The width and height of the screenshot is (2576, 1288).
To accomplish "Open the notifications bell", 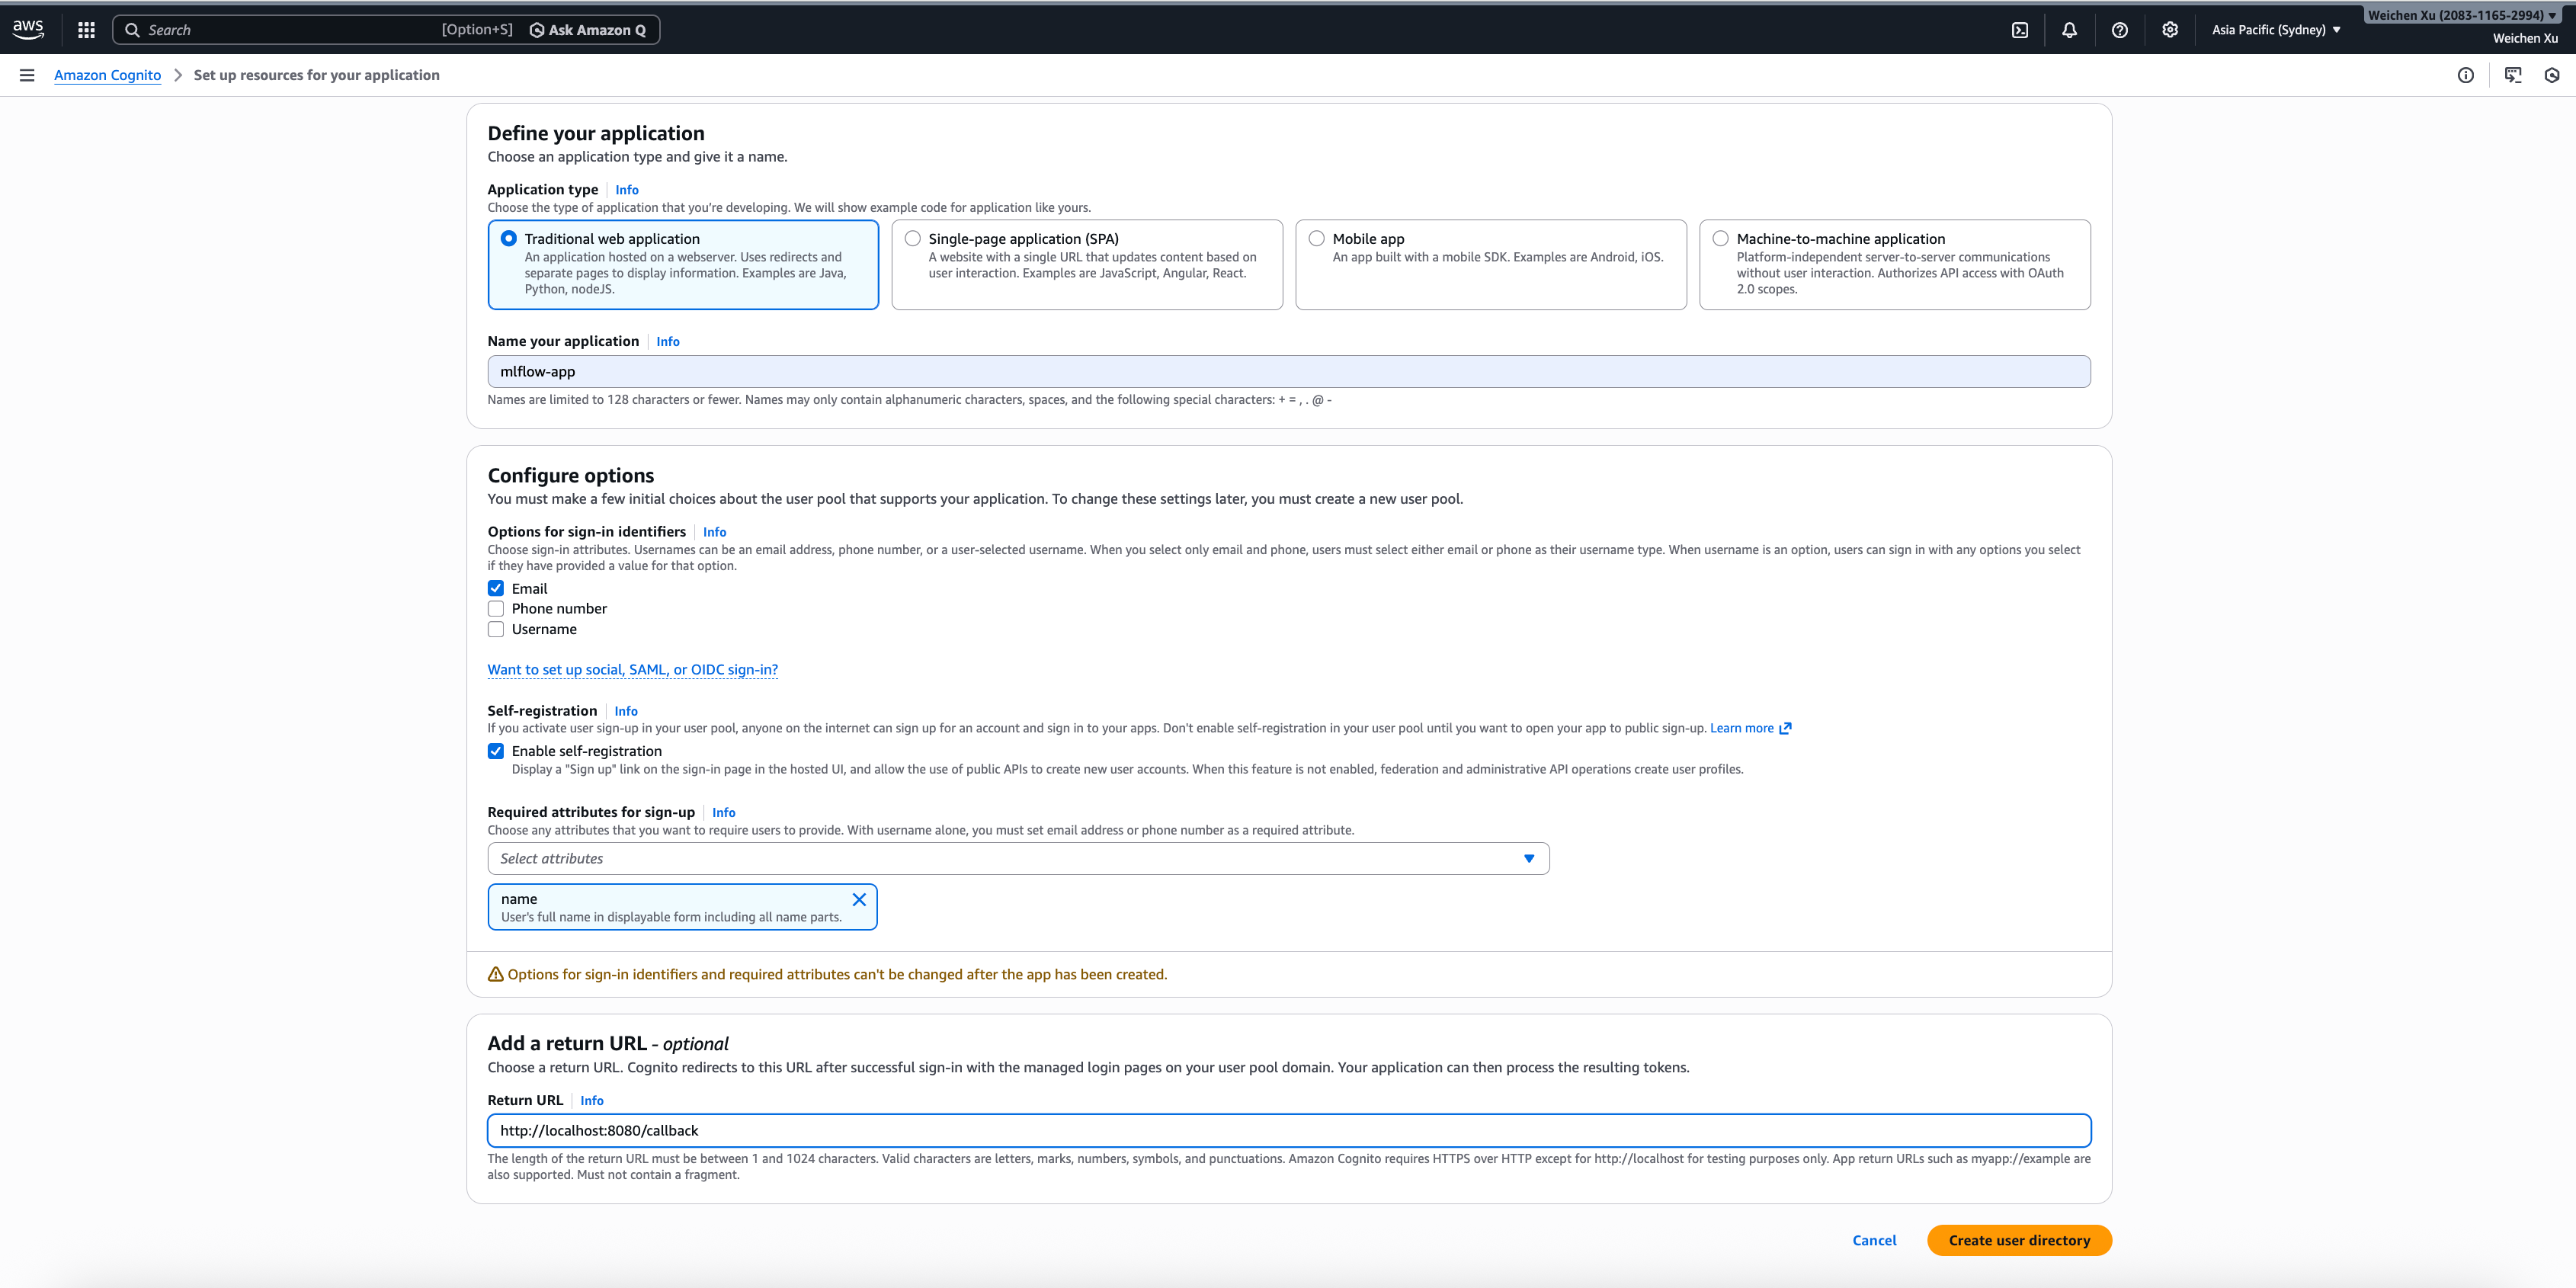I will pyautogui.click(x=2068, y=30).
